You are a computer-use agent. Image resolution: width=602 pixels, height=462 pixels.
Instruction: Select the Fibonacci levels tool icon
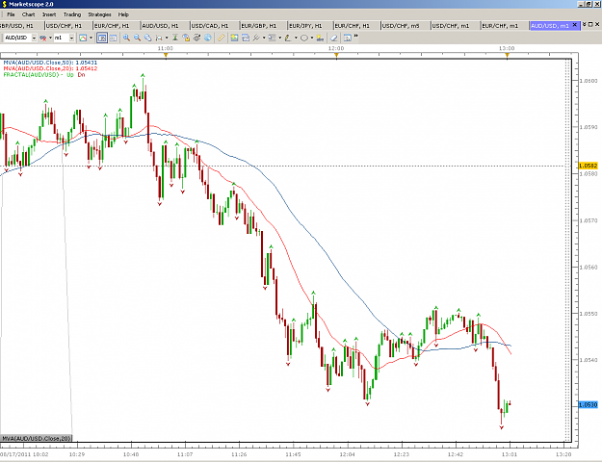coord(272,38)
